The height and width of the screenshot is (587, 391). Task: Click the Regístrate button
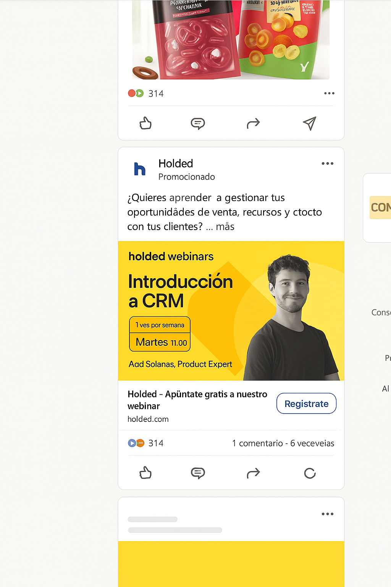point(306,403)
